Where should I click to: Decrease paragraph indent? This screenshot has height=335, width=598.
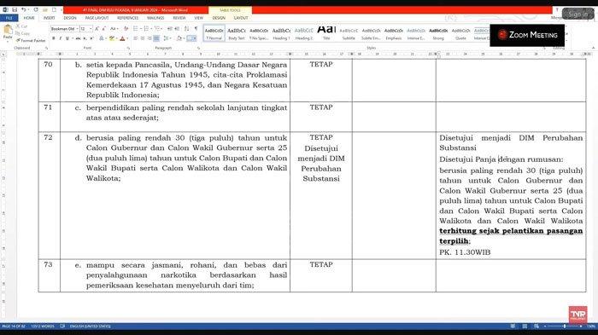pyautogui.click(x=170, y=28)
